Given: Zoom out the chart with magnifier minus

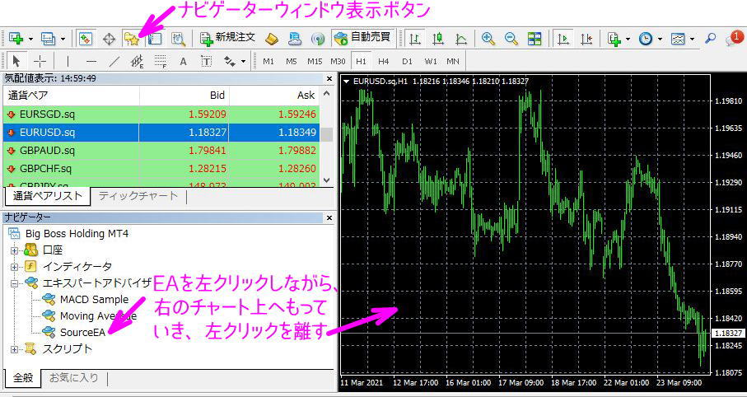Looking at the screenshot, I should pos(511,39).
